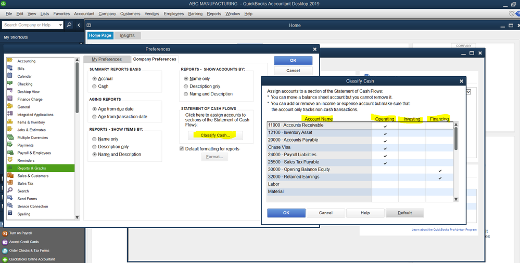
Task: Show items by Description only
Action: [95, 147]
